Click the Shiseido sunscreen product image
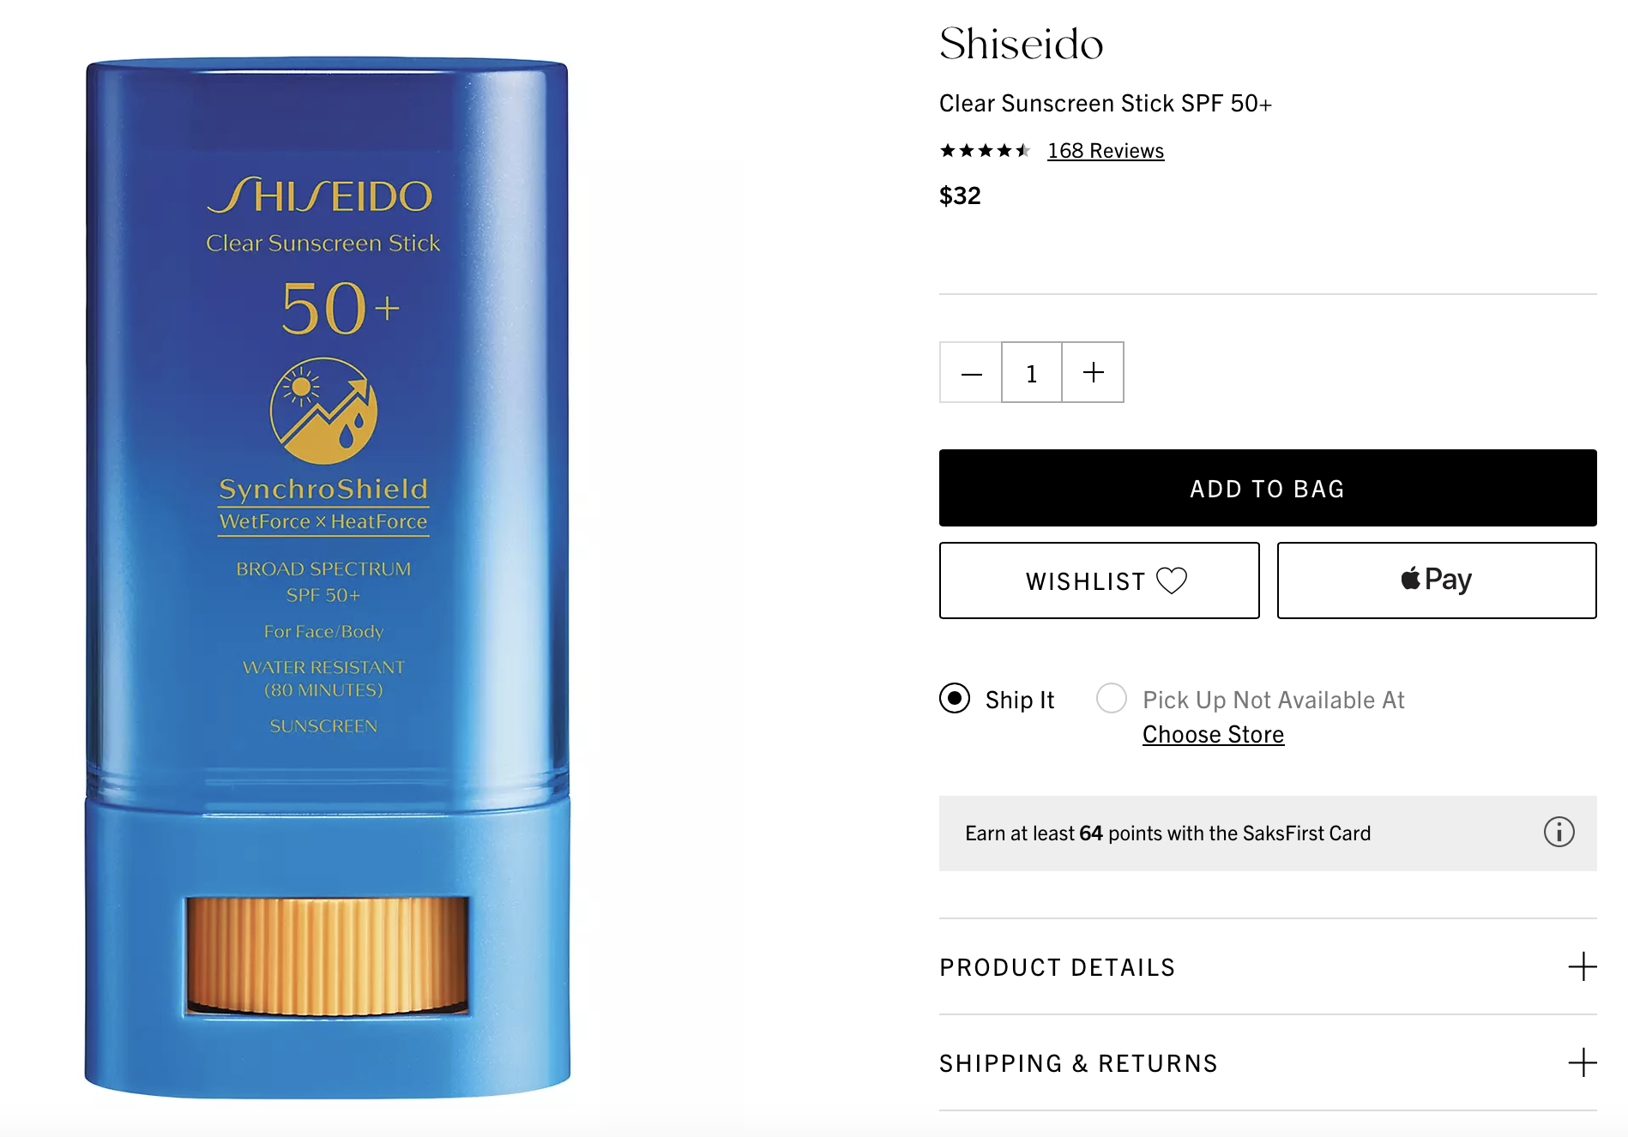 (x=327, y=578)
